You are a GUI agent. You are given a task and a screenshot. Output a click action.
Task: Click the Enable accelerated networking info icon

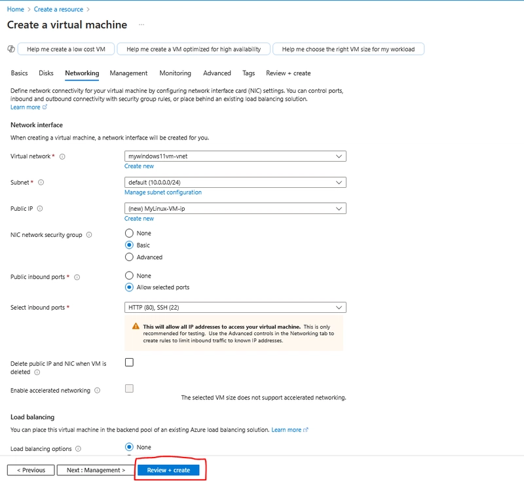click(x=97, y=391)
